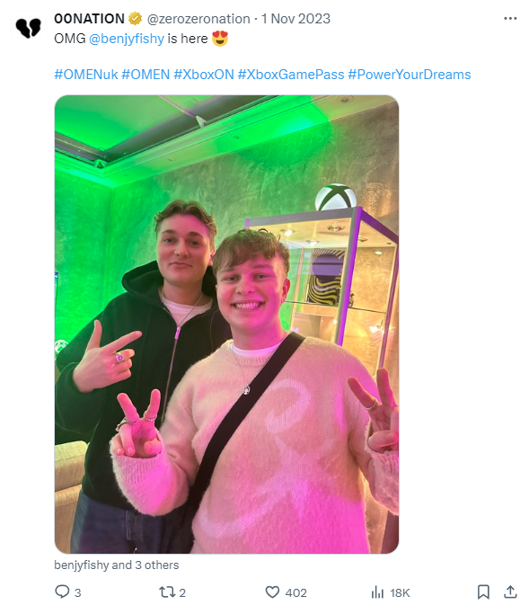Viewport: 529px width, 605px height.
Task: Bookmark this post
Action: [x=483, y=592]
